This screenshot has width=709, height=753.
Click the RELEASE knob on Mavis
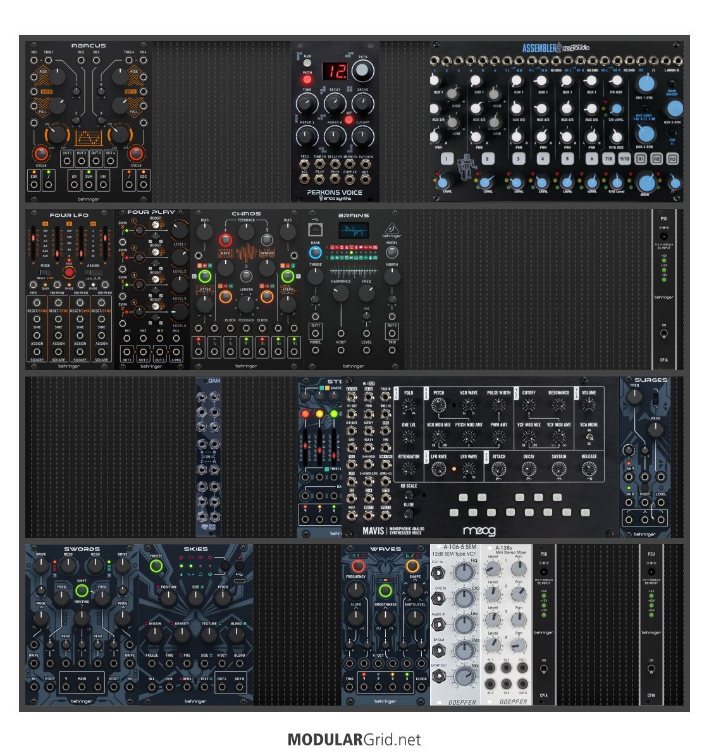click(x=589, y=469)
